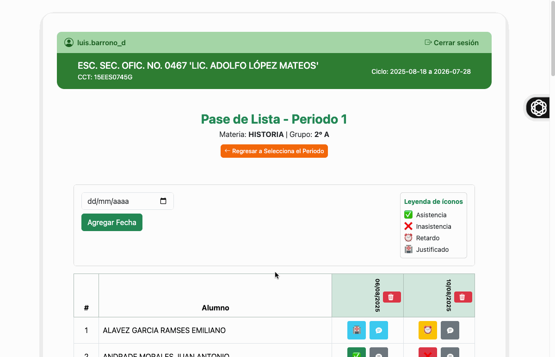The width and height of the screenshot is (555, 357).
Task: Toggle justified status for Alavez Garcia on 06/08/2025
Action: (x=356, y=330)
